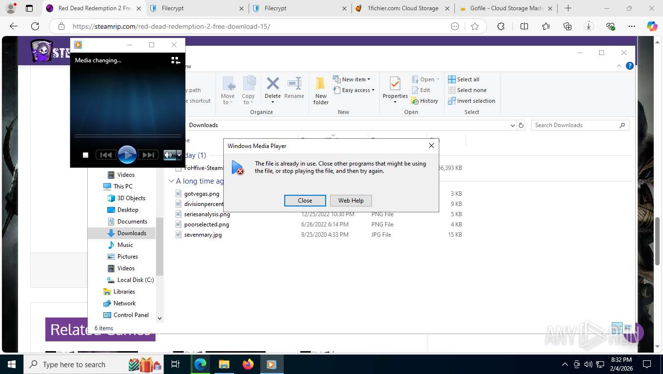Open a new browser tab with plus
Screen dimensions: 663x374
(x=568, y=8)
